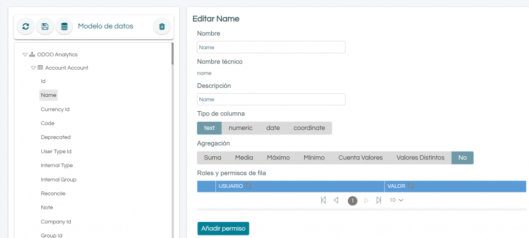
Task: Sort by USUARIO column arrows
Action: point(248,186)
